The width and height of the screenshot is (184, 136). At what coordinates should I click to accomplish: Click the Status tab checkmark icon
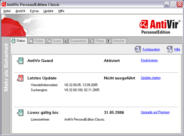pyautogui.click(x=13, y=41)
